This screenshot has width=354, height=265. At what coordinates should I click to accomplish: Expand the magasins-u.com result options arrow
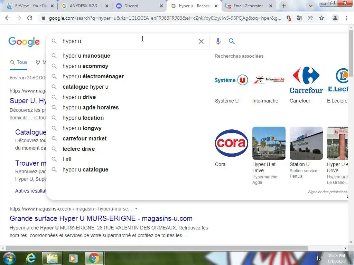(136, 209)
